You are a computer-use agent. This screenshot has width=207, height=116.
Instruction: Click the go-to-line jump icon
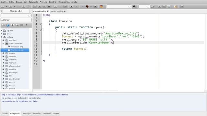point(153,6)
